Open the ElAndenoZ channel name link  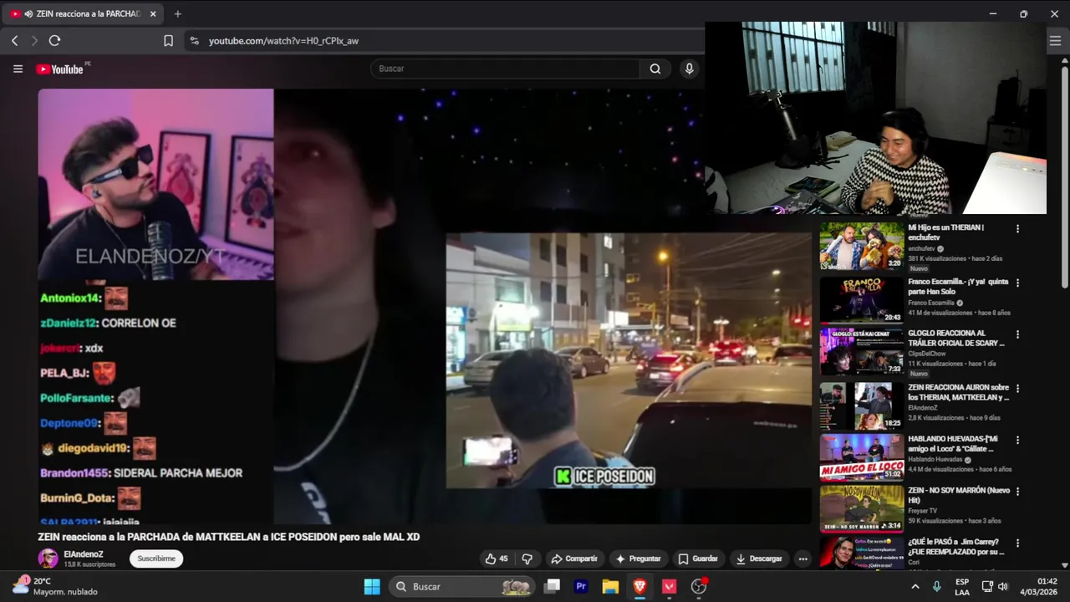84,554
